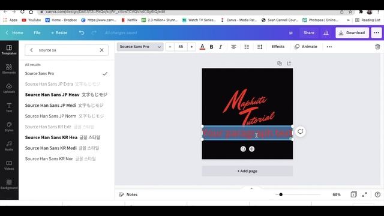
Task: Open text spacing options
Action: coord(260,47)
